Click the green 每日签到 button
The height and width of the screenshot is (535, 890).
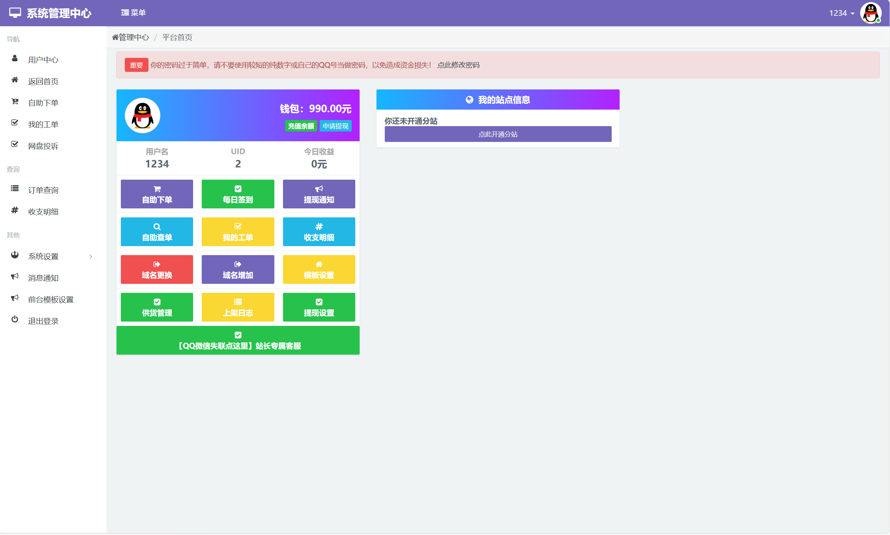point(238,194)
